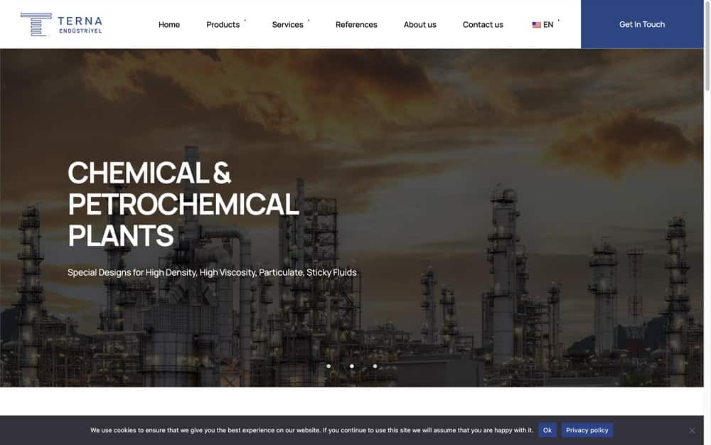Open the References page
This screenshot has height=445, width=711.
[x=356, y=24]
